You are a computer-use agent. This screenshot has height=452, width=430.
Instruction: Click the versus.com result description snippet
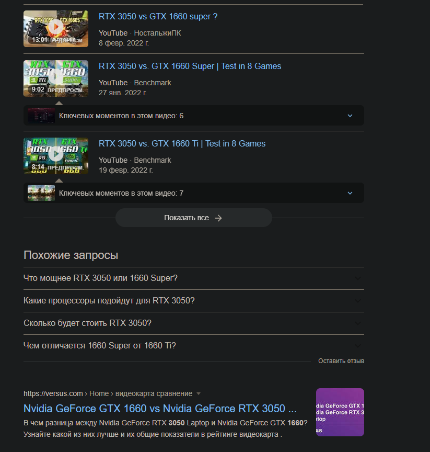pyautogui.click(x=166, y=428)
